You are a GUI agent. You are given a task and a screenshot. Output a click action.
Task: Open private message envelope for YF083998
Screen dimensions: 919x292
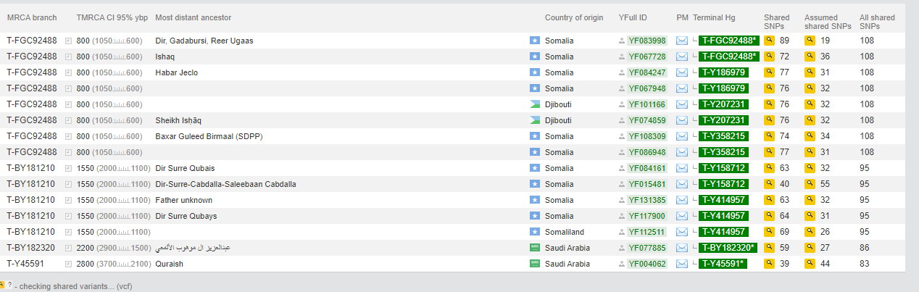pos(681,41)
